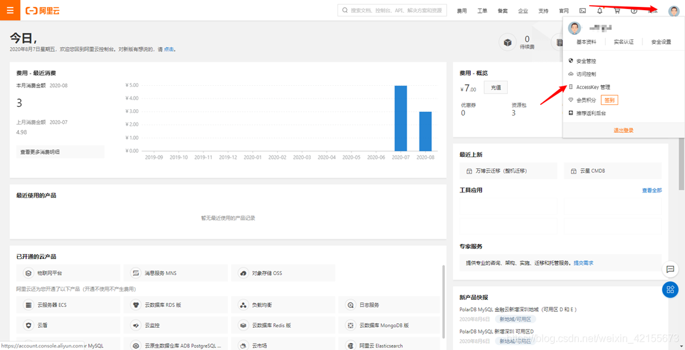Open 云监控 product
The image size is (685, 350).
[175, 325]
